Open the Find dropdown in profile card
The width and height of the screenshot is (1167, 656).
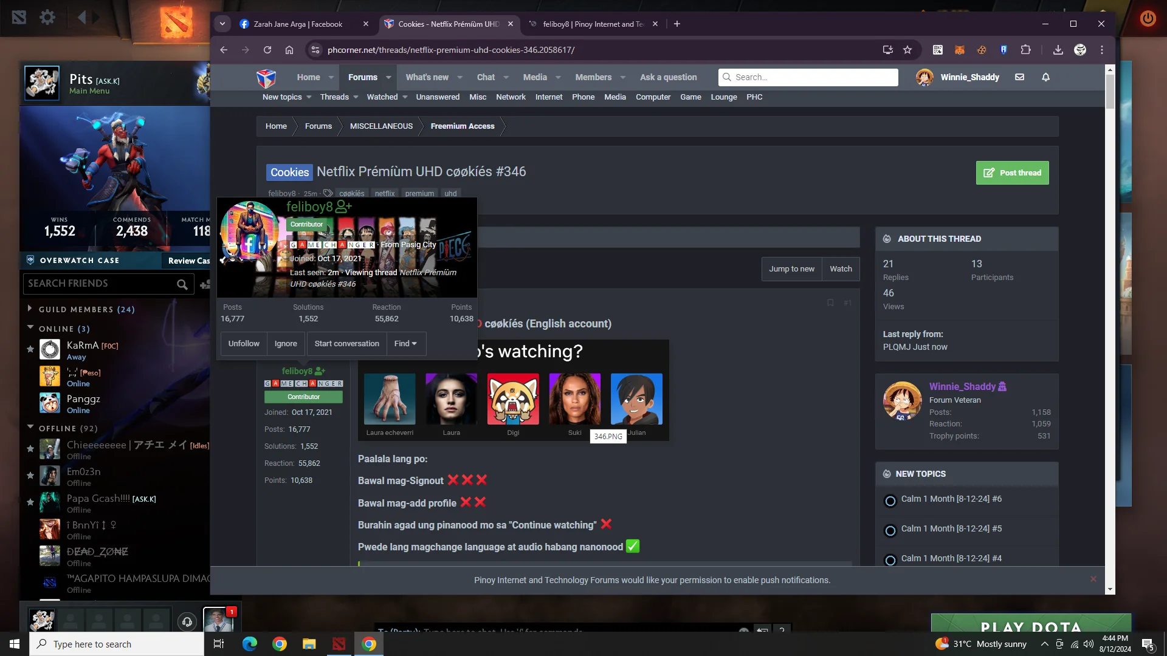point(406,344)
